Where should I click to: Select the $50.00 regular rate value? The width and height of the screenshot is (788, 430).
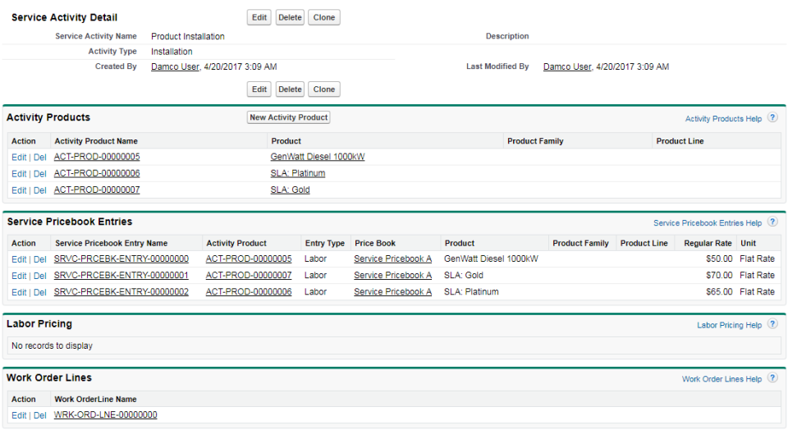[x=719, y=258]
